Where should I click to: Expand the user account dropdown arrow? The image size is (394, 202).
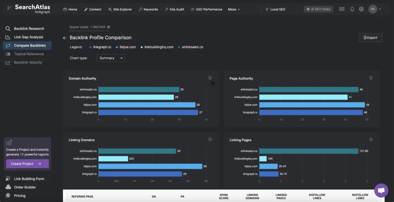pyautogui.click(x=380, y=9)
